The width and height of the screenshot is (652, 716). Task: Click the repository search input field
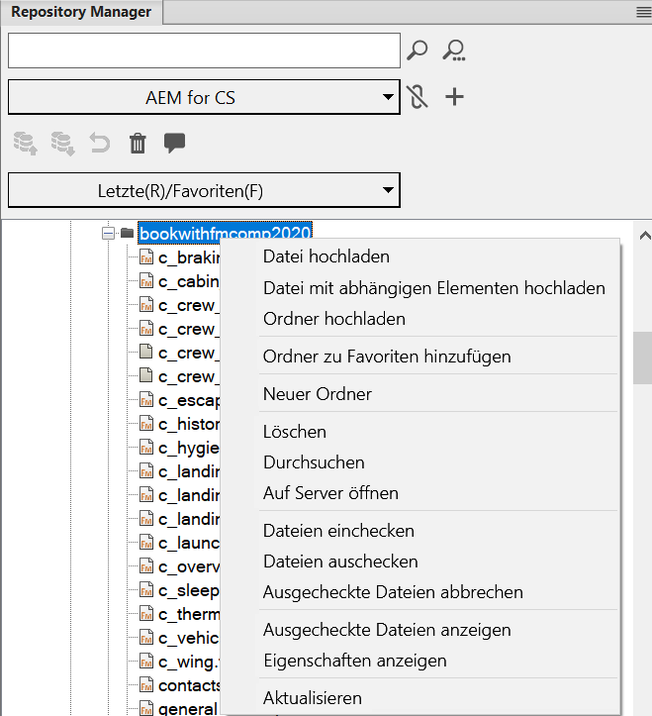click(204, 51)
